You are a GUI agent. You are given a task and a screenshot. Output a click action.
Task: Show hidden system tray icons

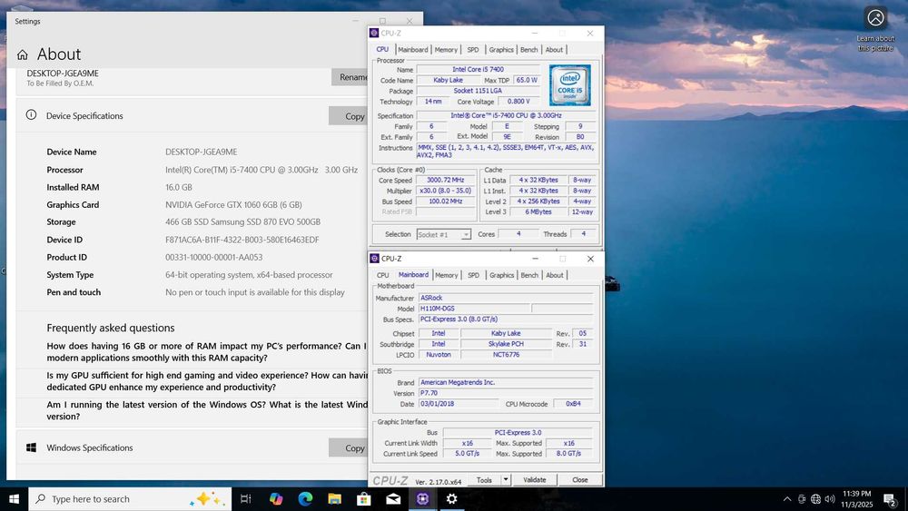(787, 499)
